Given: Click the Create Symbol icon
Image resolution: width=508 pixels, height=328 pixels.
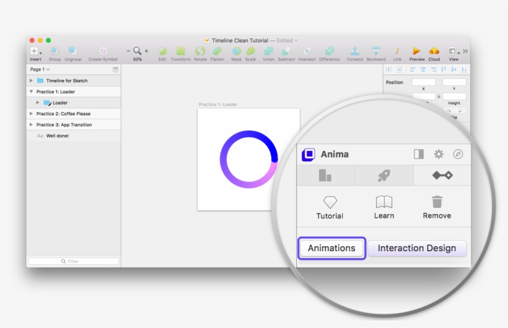Looking at the screenshot, I should tap(103, 51).
